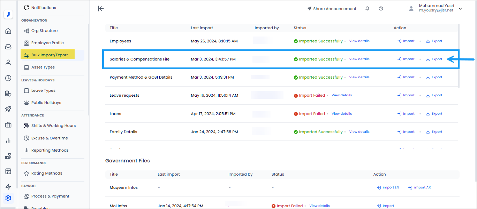Click the briefcase icon in left rail

8,125
